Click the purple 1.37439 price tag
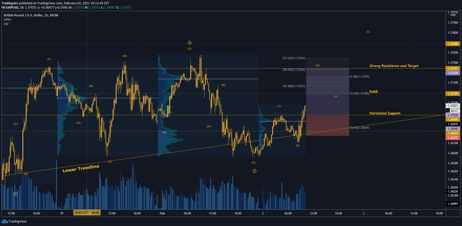The image size is (462, 226). 453,73
